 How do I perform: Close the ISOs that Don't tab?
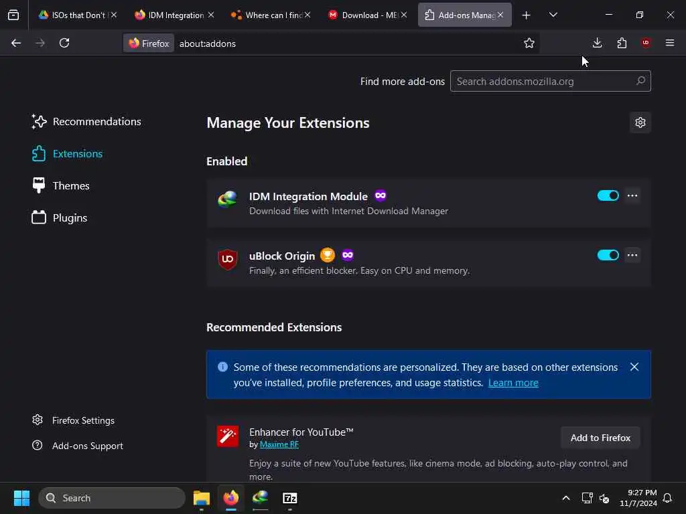(x=114, y=15)
